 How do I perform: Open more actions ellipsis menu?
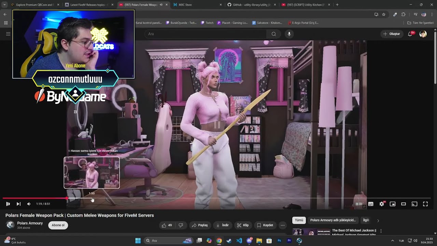282,225
